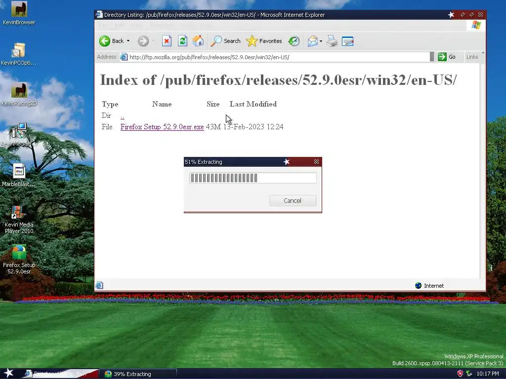Open the KevinMediaPl... installer desktop icon
Image resolution: width=506 pixels, height=379 pixels.
(19, 135)
